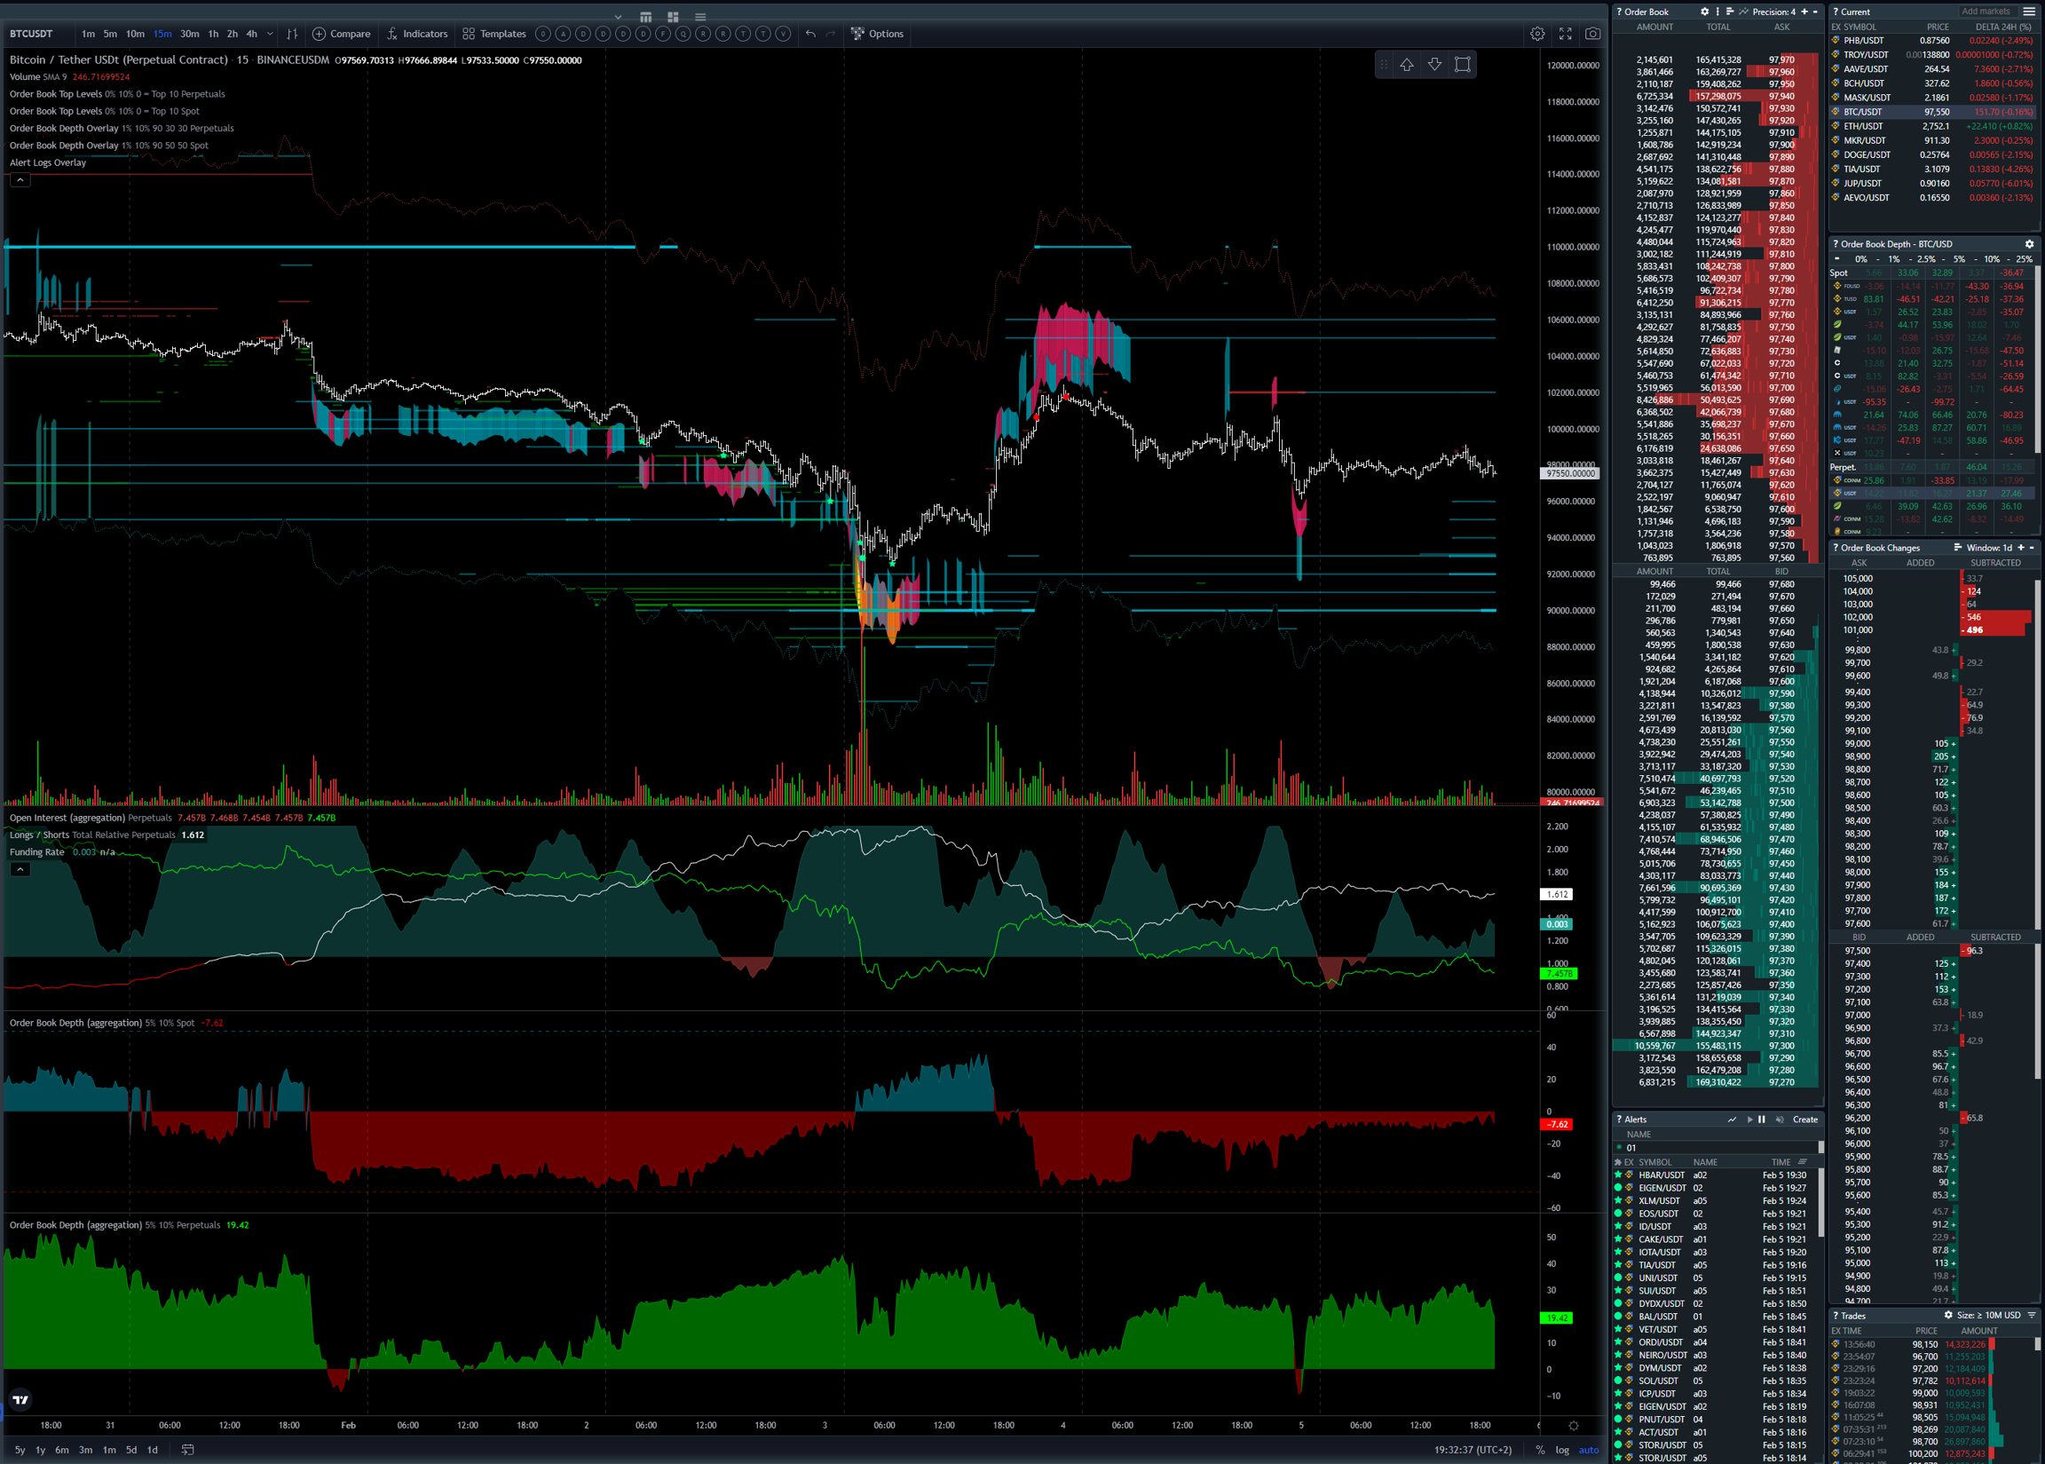Image resolution: width=2045 pixels, height=1464 pixels.
Task: Click the undo arrow in chart toolbar
Action: coord(810,34)
